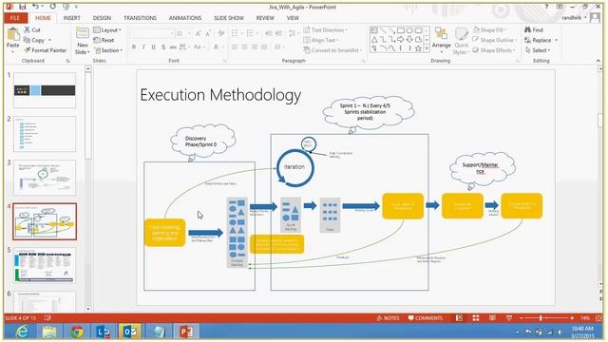
Task: Open the Shape Effects dropdown
Action: click(x=494, y=50)
